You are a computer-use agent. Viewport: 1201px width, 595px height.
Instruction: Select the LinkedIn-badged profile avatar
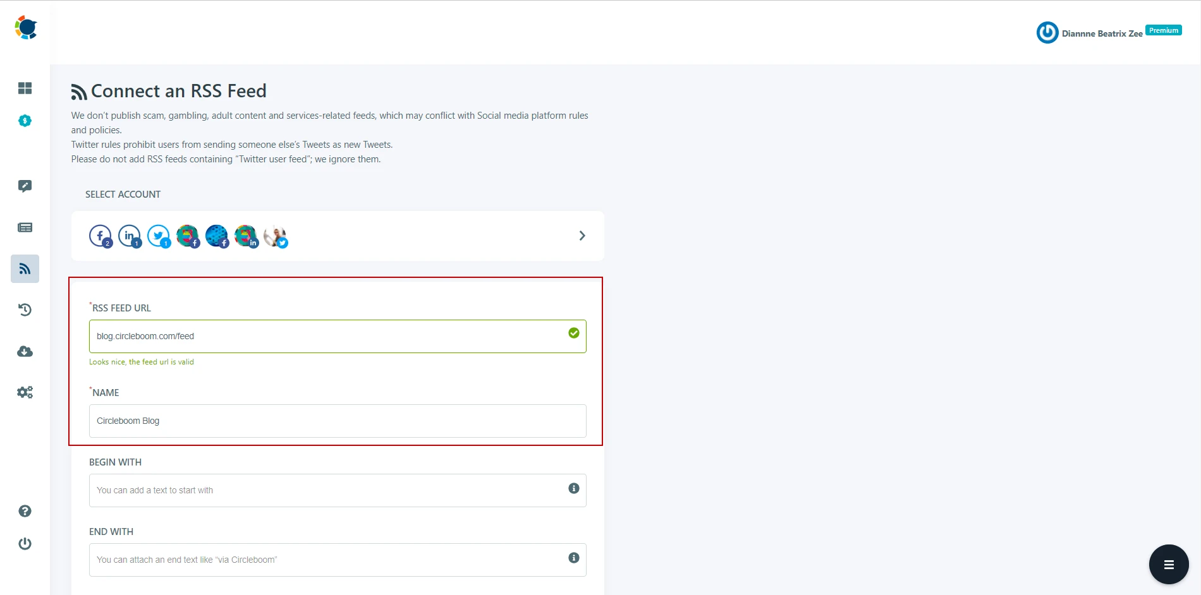pos(246,236)
